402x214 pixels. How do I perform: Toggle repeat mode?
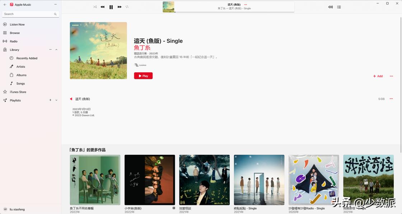[x=127, y=7]
